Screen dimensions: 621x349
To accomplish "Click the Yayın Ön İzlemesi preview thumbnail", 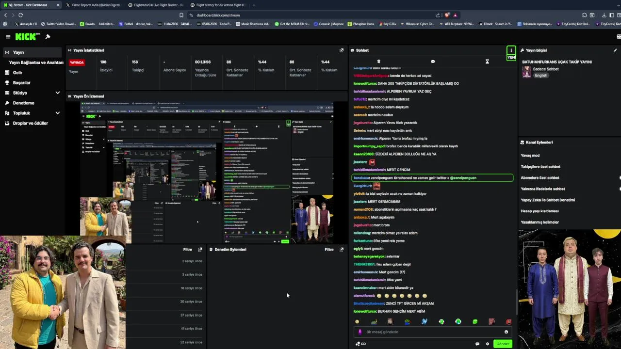I will pos(207,172).
